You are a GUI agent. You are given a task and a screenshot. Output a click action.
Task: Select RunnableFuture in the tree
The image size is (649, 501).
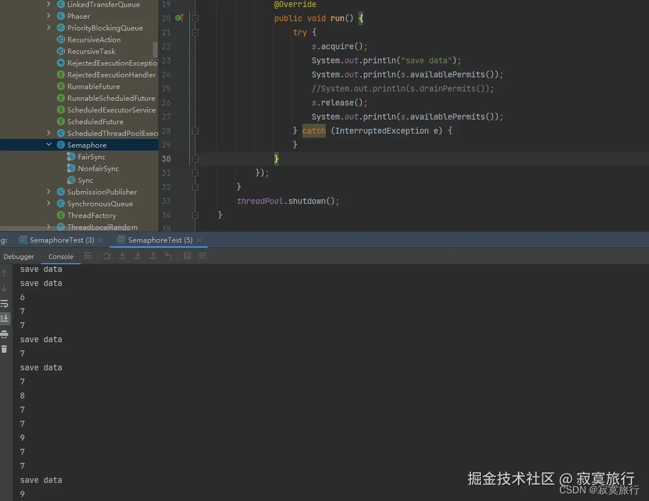pyautogui.click(x=94, y=87)
